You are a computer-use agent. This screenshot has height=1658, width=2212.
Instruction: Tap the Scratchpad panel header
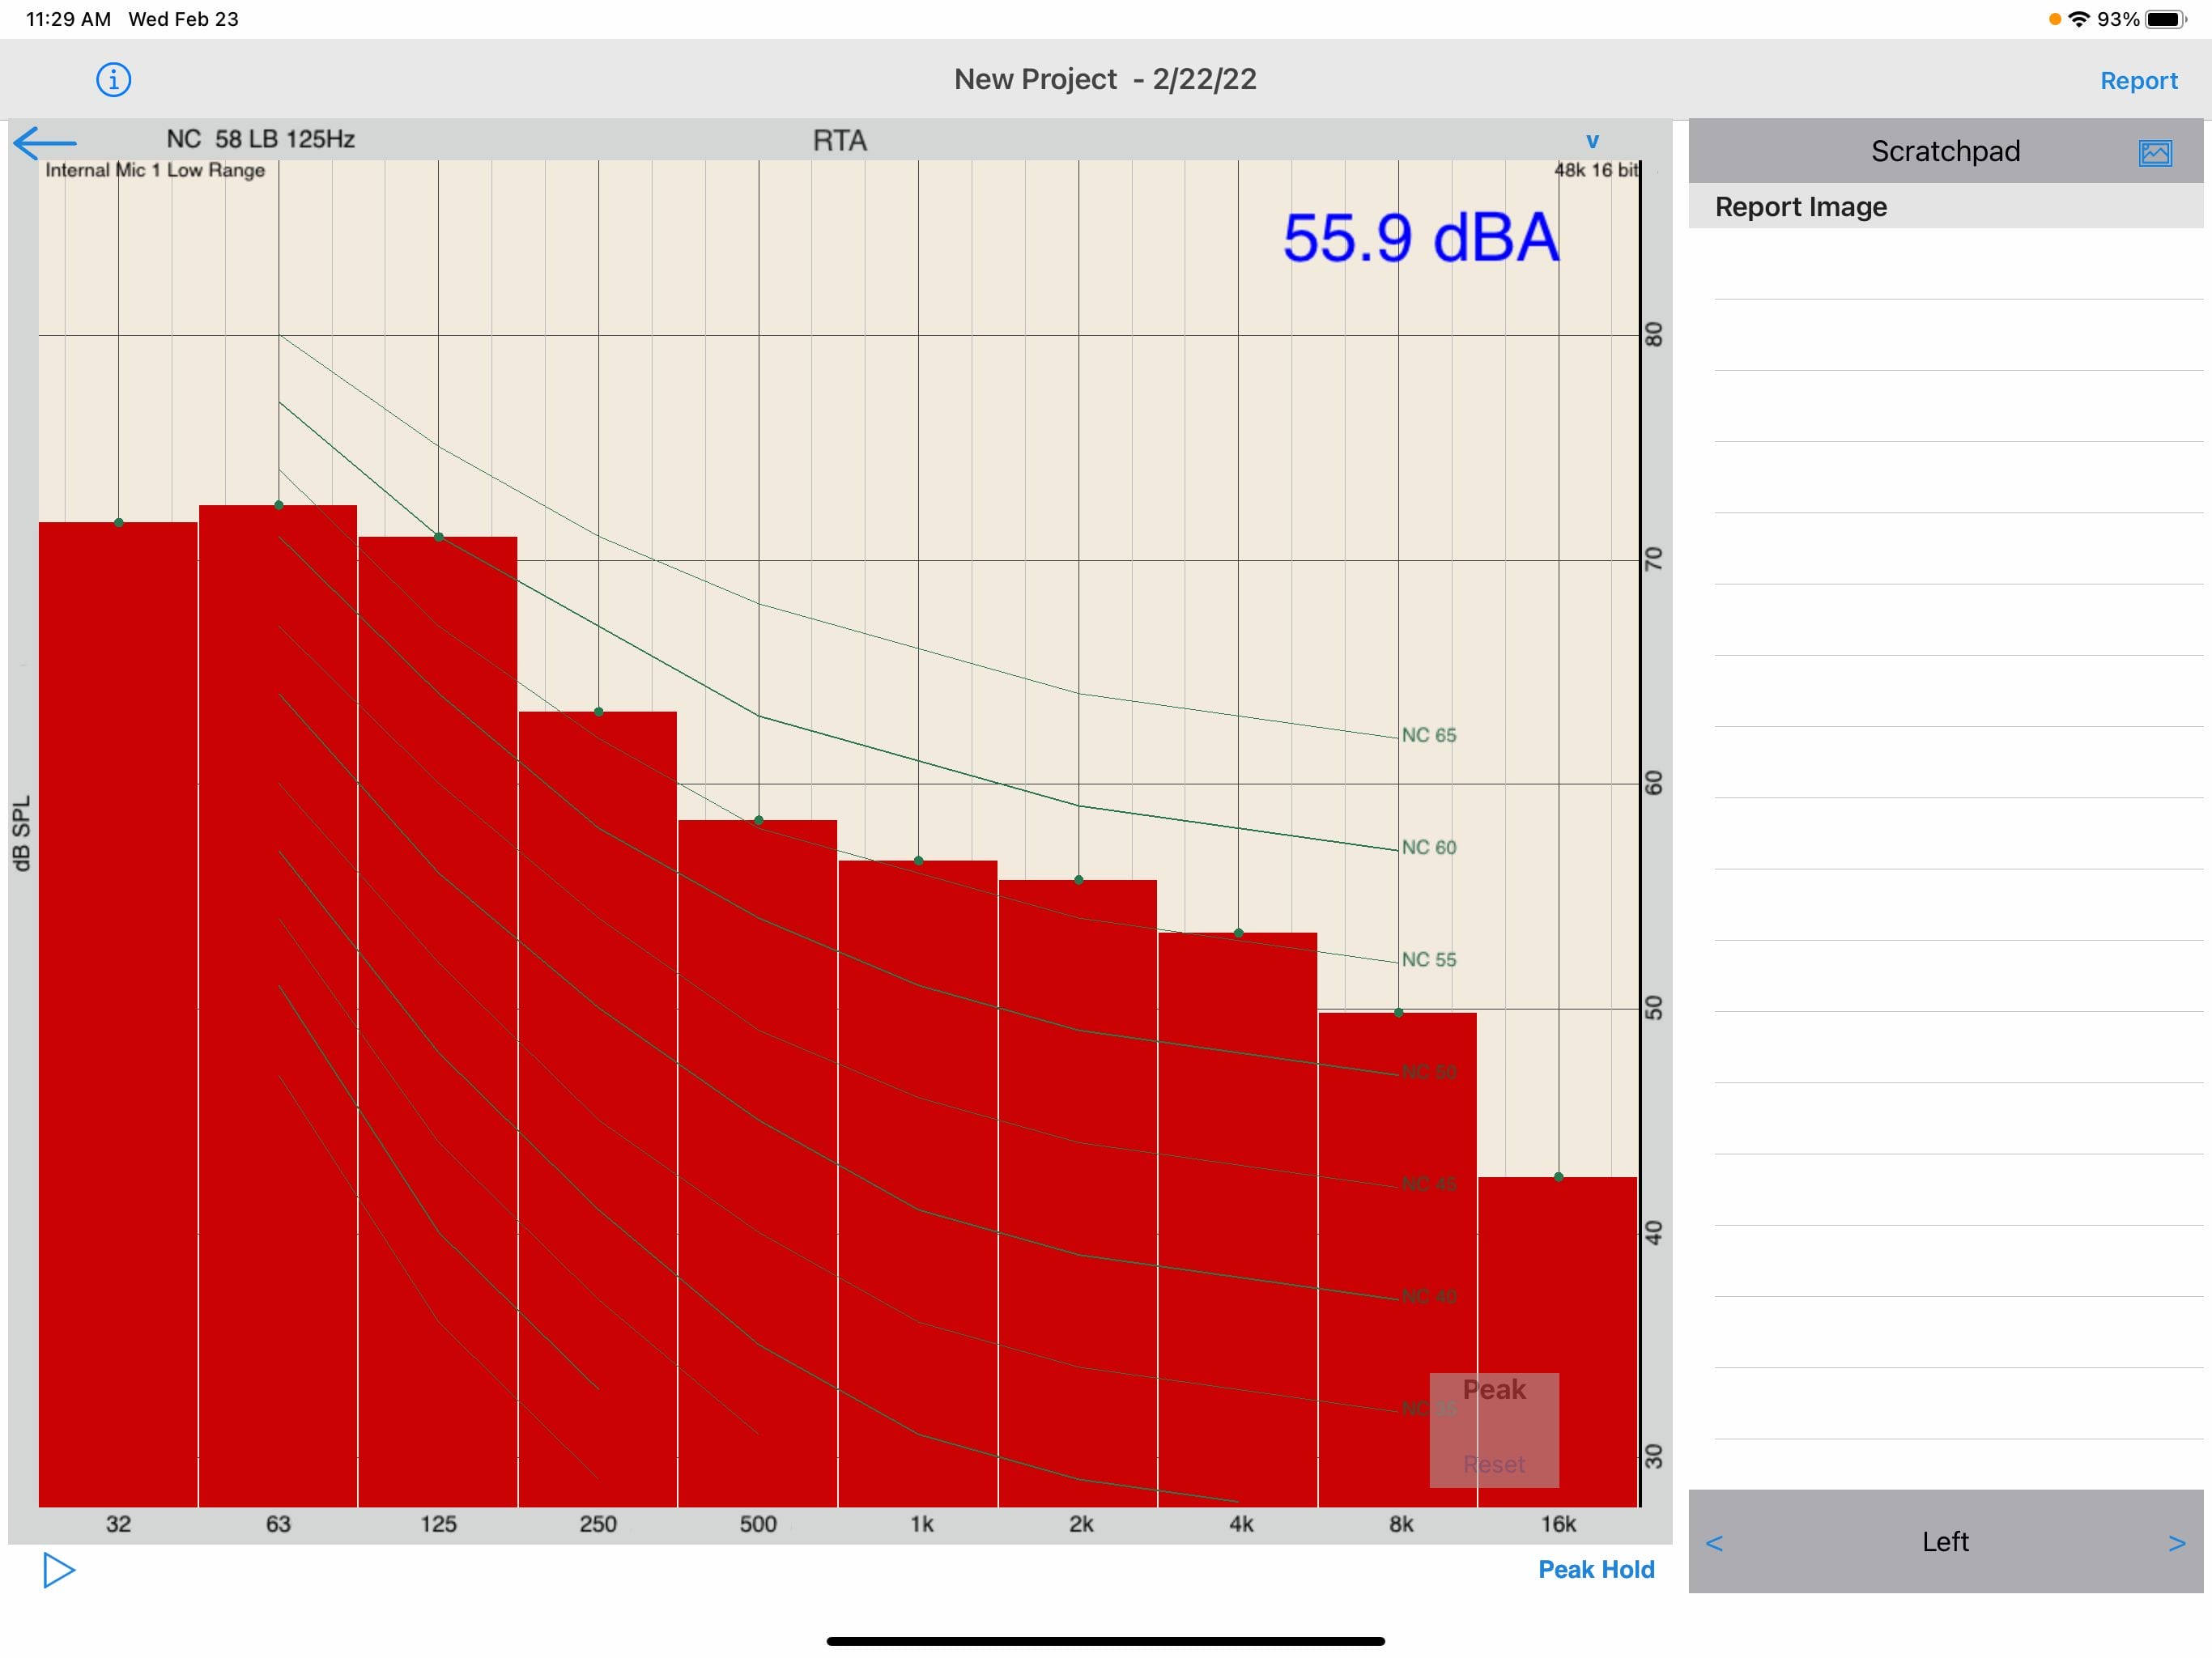[x=1944, y=151]
